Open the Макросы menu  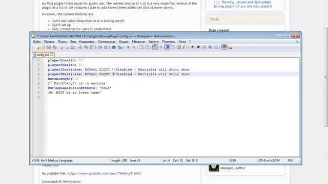coord(138,42)
